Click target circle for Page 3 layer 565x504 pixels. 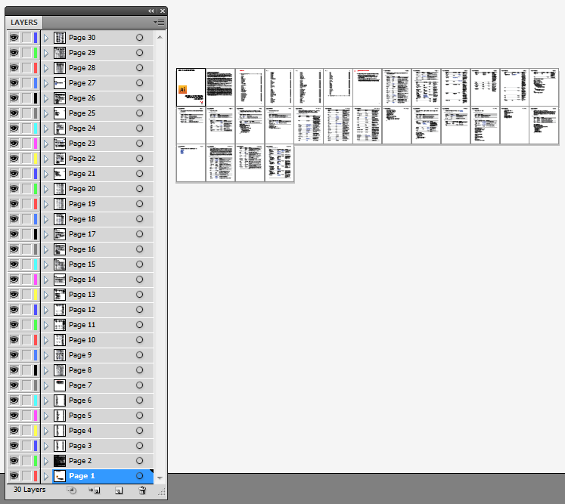tap(139, 446)
